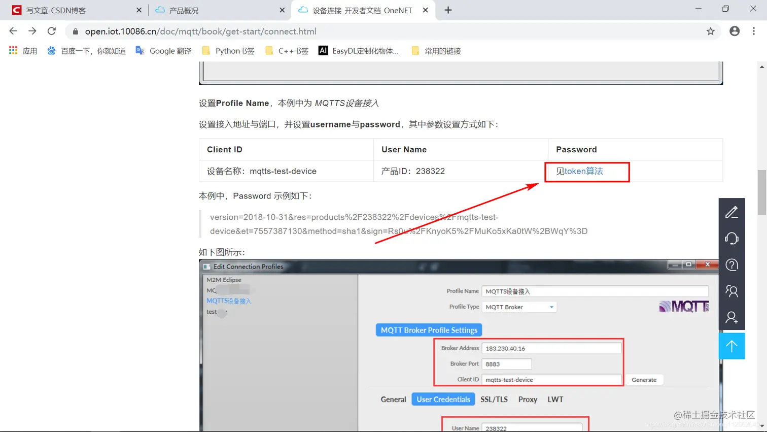
Task: Click the MQTT logo image
Action: pos(684,306)
